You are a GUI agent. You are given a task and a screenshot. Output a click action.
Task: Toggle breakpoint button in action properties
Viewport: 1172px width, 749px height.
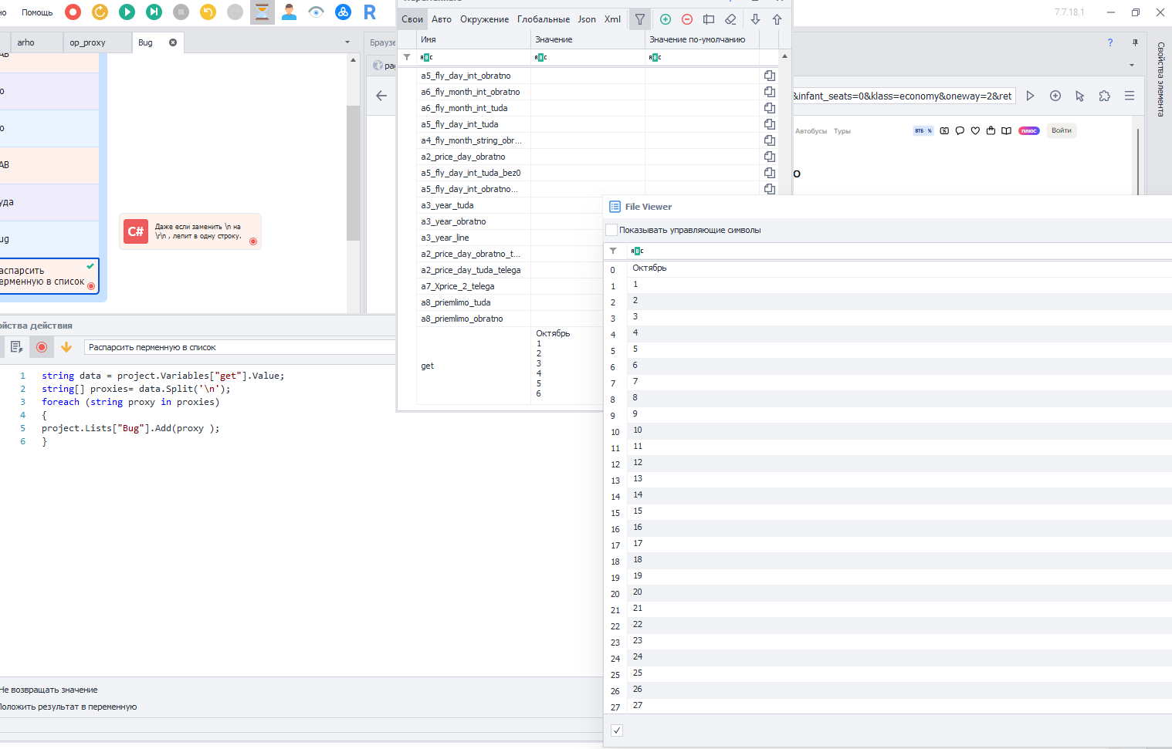(42, 347)
